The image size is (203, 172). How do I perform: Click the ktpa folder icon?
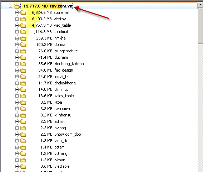[x=23, y=103]
